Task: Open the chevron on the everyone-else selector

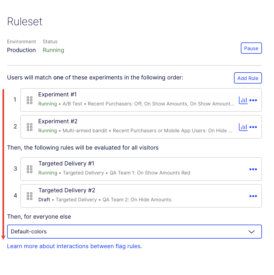Action: coord(251,231)
